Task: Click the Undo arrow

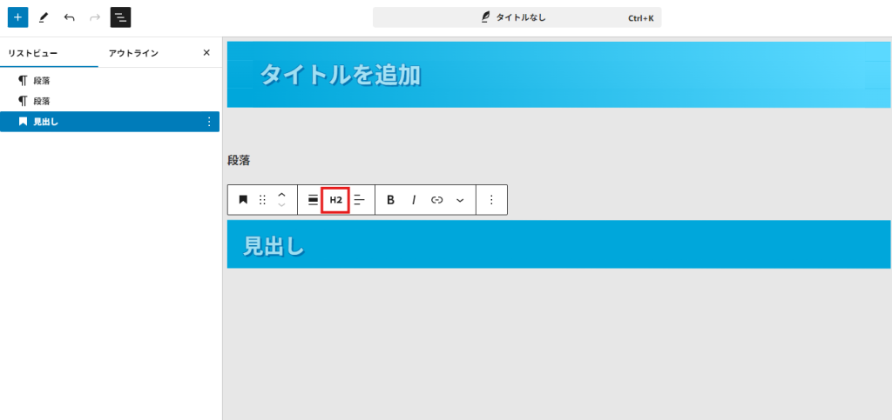Action: pyautogui.click(x=70, y=17)
